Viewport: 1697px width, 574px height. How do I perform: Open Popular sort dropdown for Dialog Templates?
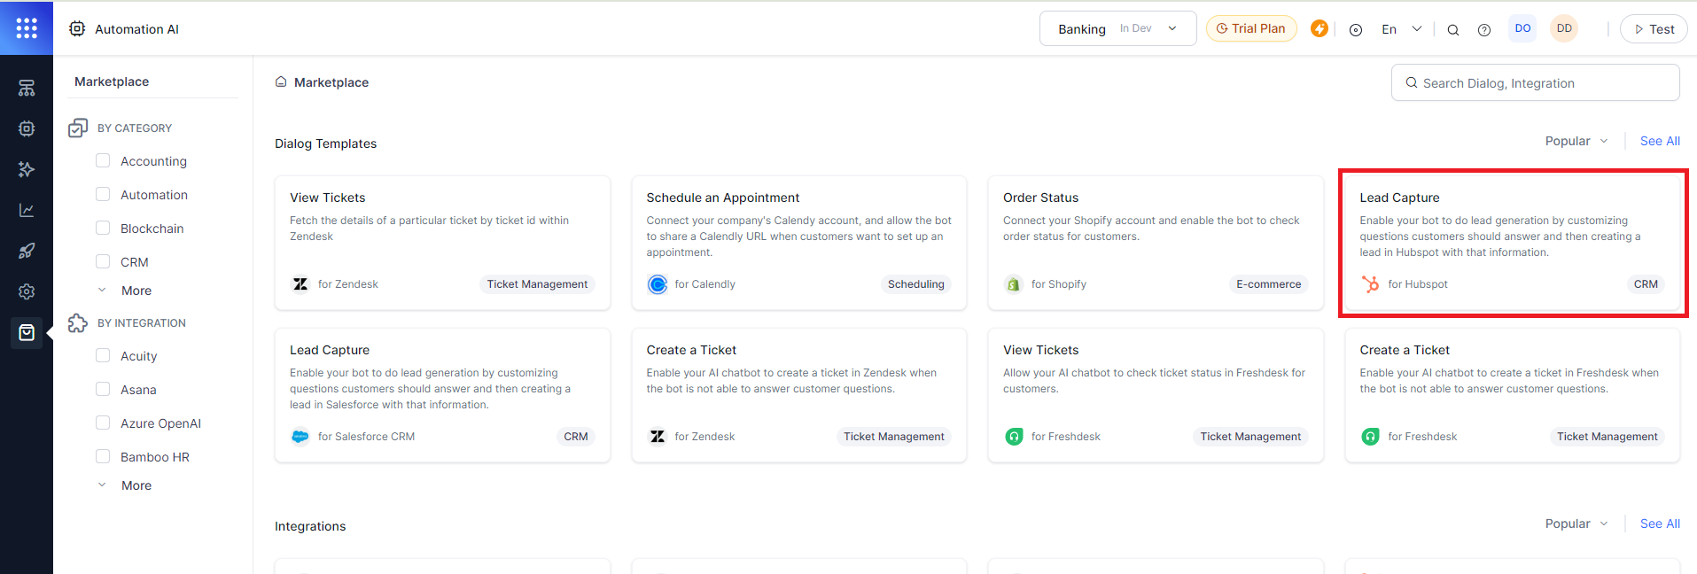pos(1576,141)
